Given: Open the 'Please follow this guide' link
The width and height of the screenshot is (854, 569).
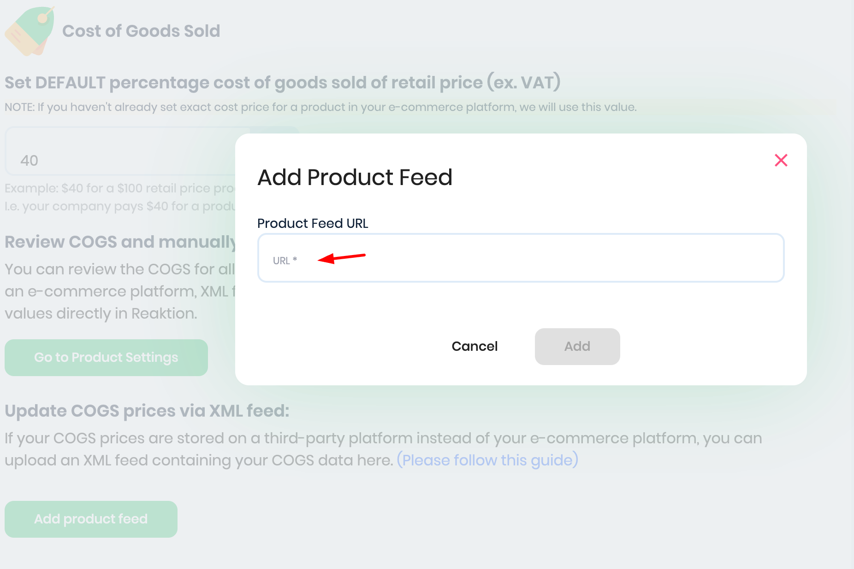Looking at the screenshot, I should 487,460.
